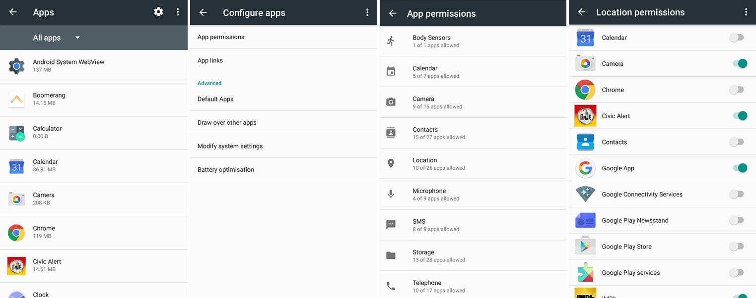
Task: Open App links option
Action: tap(283, 60)
